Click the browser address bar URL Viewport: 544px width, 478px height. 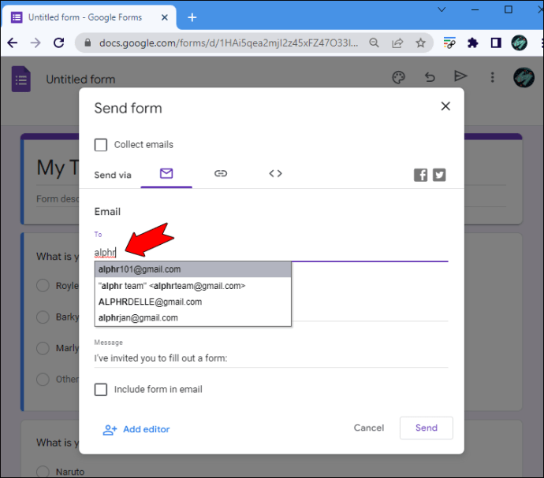(229, 43)
